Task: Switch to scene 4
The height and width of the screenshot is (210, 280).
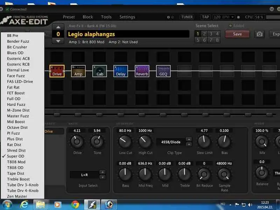Action: coord(217,34)
